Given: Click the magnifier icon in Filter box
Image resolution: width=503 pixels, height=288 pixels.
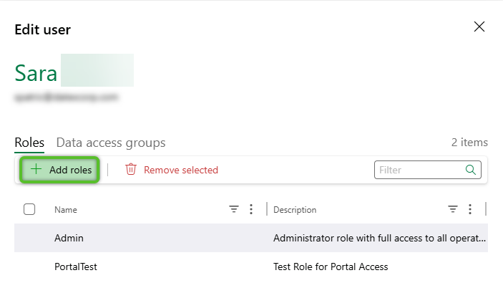Looking at the screenshot, I should [470, 170].
